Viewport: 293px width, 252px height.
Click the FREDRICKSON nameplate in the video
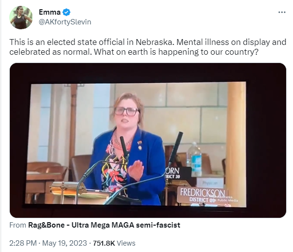pyautogui.click(x=202, y=195)
